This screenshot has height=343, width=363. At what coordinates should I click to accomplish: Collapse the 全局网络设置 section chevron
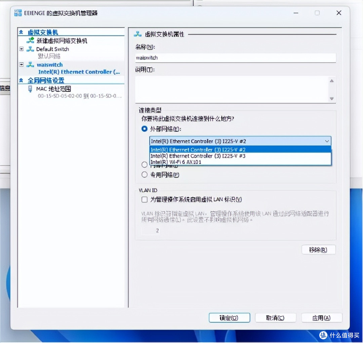click(21, 80)
